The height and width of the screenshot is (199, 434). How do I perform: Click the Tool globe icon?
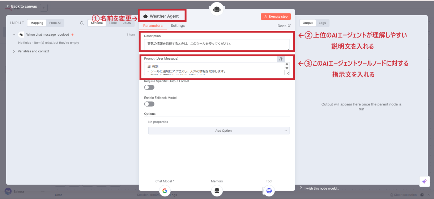click(x=269, y=191)
